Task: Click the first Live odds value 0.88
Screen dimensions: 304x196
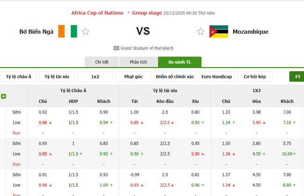Action: tap(43, 122)
